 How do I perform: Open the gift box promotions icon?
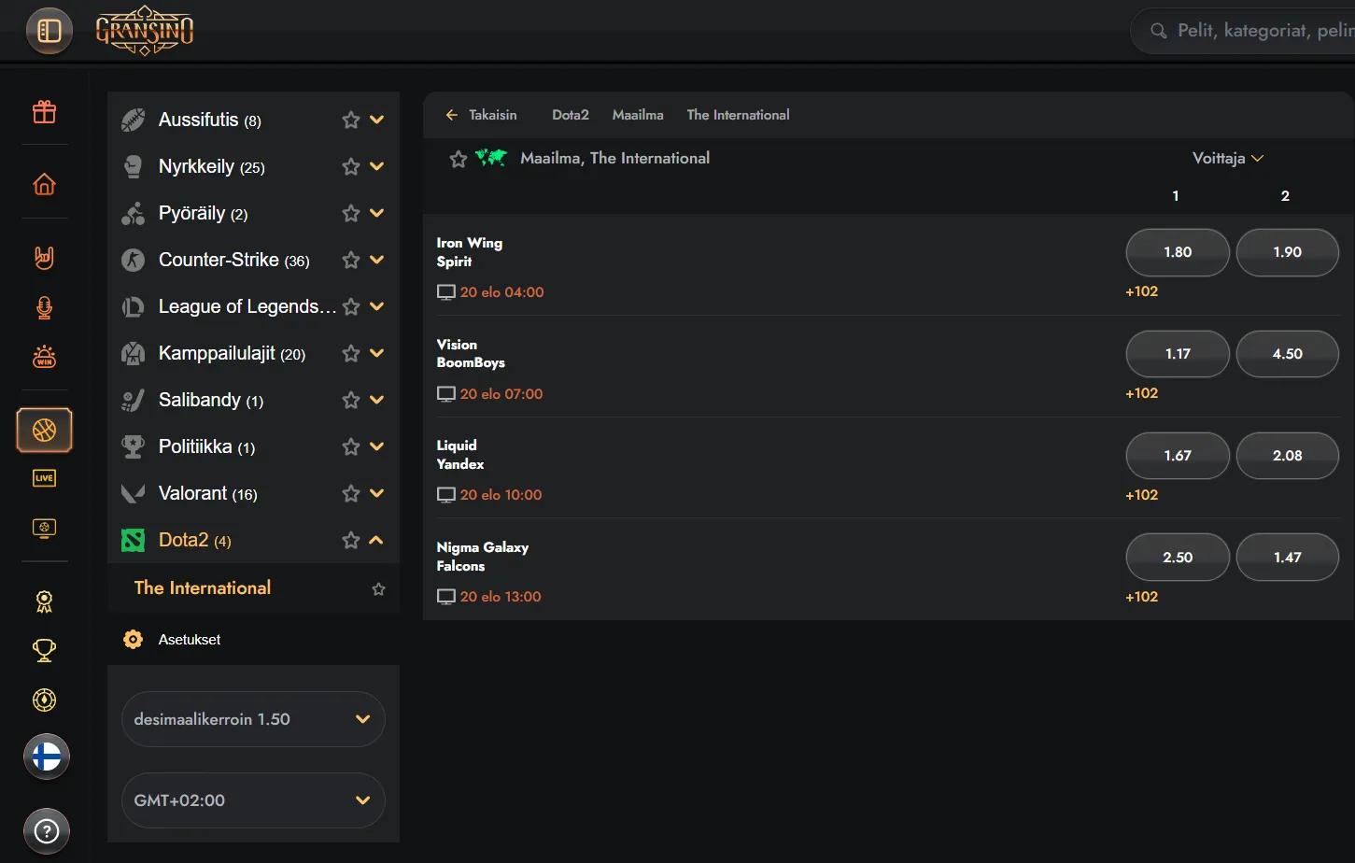pos(45,112)
